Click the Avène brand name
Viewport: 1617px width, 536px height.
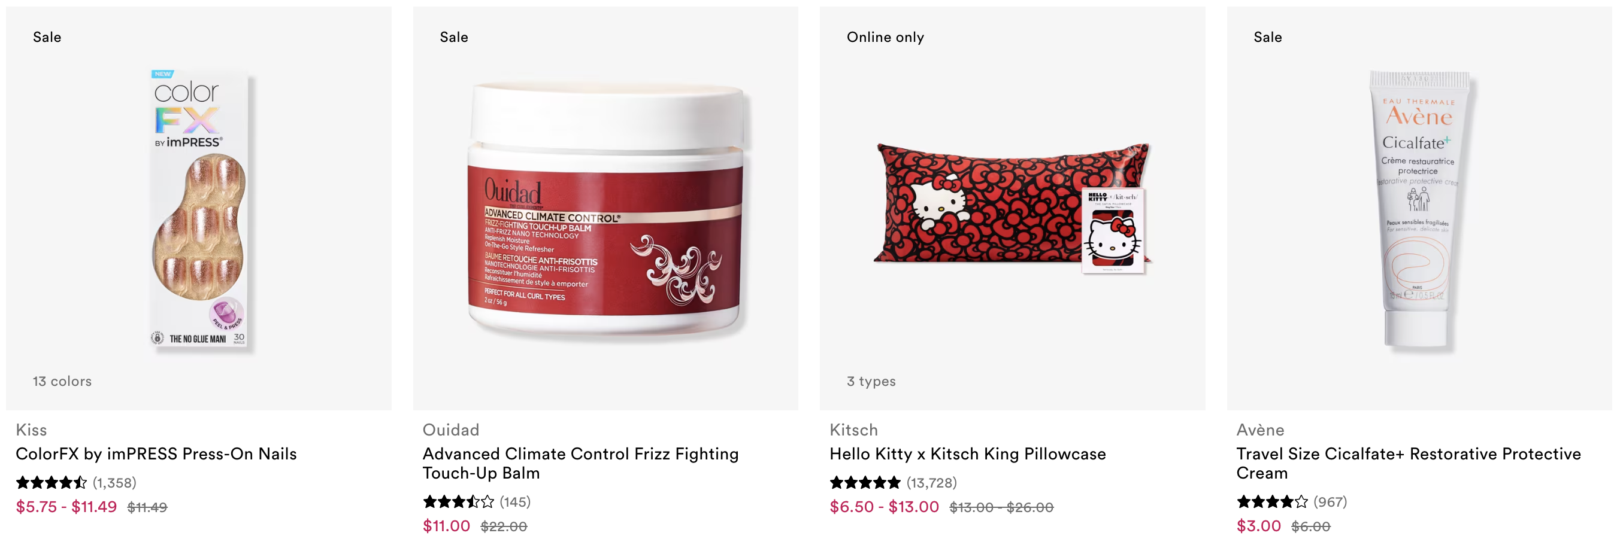tap(1261, 430)
